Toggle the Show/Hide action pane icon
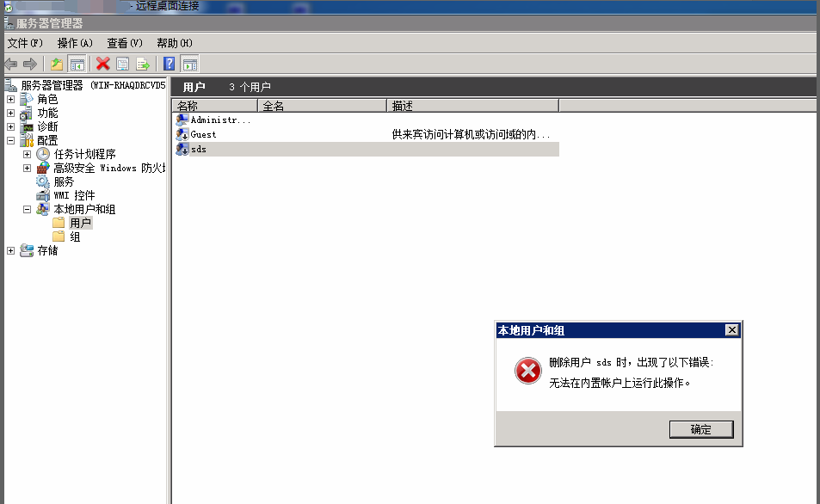820x504 pixels. pos(190,64)
